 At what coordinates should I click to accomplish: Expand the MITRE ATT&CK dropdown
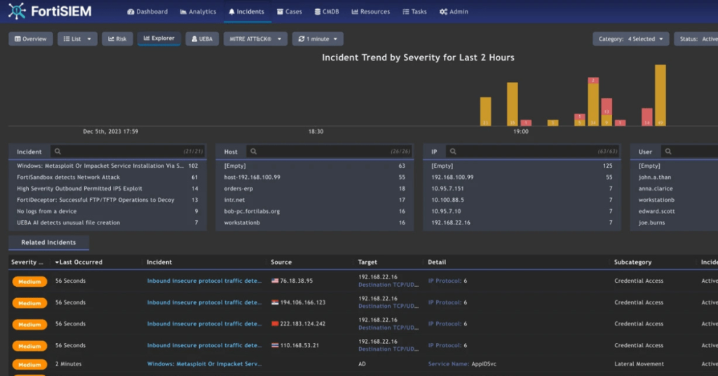click(255, 39)
